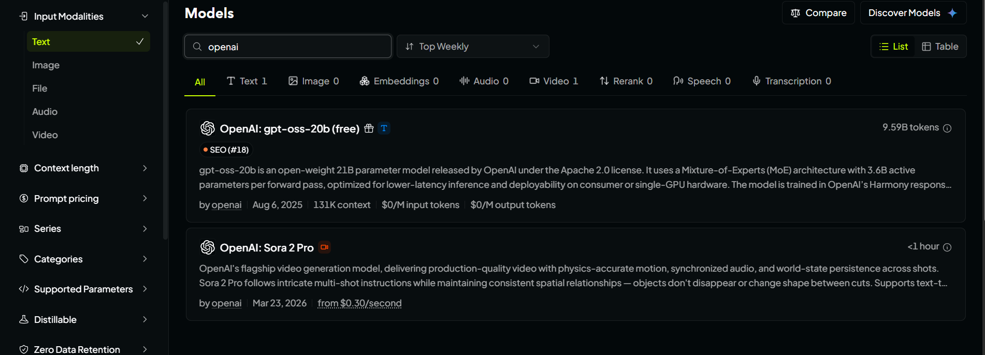The width and height of the screenshot is (985, 355).
Task: Open the OpenAI: gpt-oss-20b (free) model
Action: tap(289, 129)
